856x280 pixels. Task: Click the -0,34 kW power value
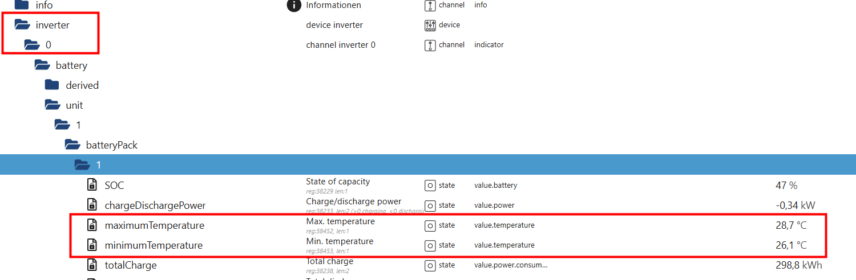[x=795, y=205]
